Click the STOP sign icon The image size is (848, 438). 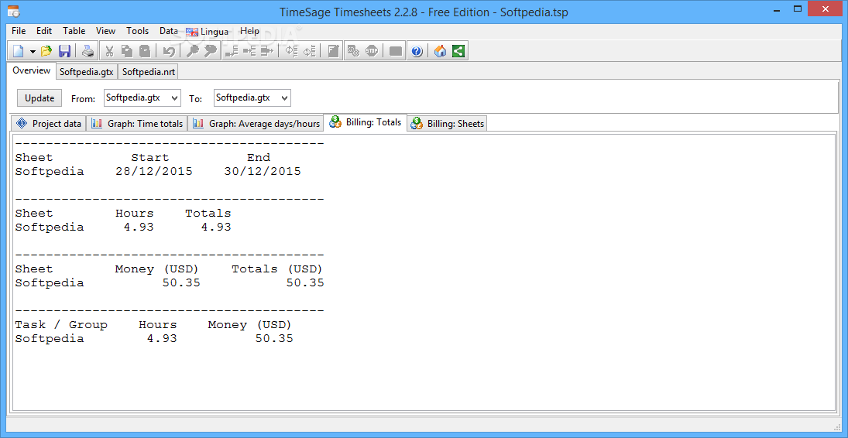pyautogui.click(x=372, y=51)
